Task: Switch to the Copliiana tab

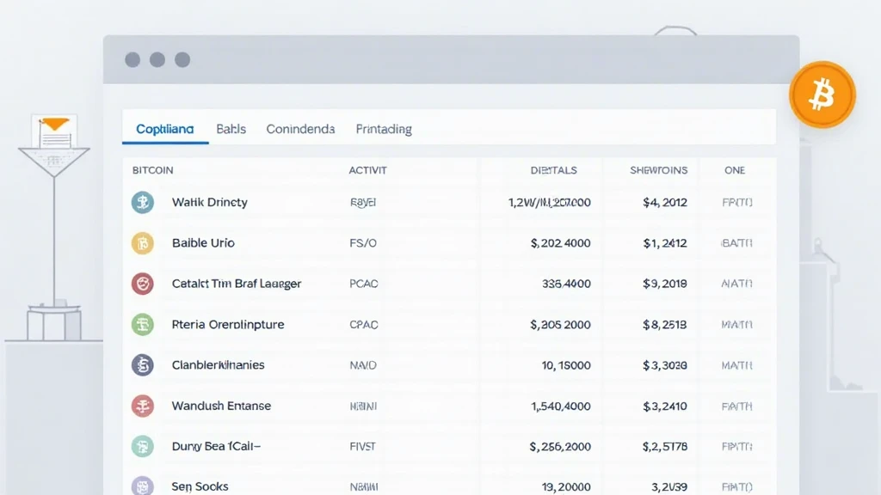Action: [164, 129]
